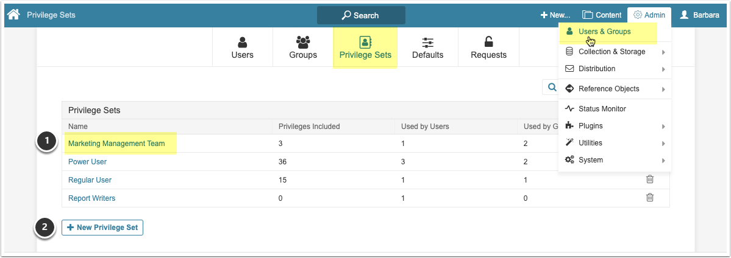Open the Defaults settings tab
The width and height of the screenshot is (731, 258).
click(x=427, y=47)
